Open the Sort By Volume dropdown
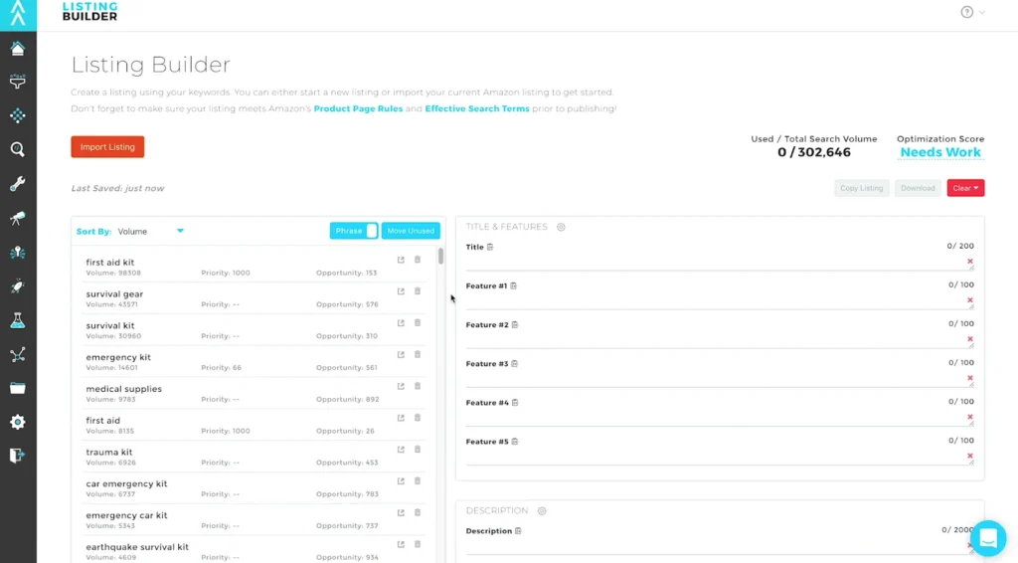The image size is (1018, 563). point(151,231)
